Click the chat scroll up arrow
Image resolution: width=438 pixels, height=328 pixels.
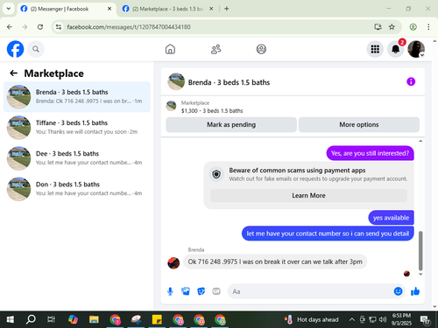tap(420, 141)
